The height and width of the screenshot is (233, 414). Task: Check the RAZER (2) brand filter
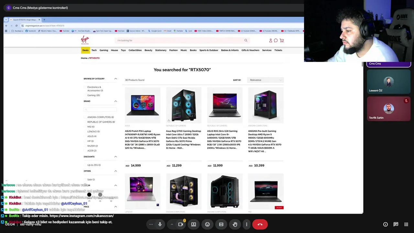click(x=85, y=146)
